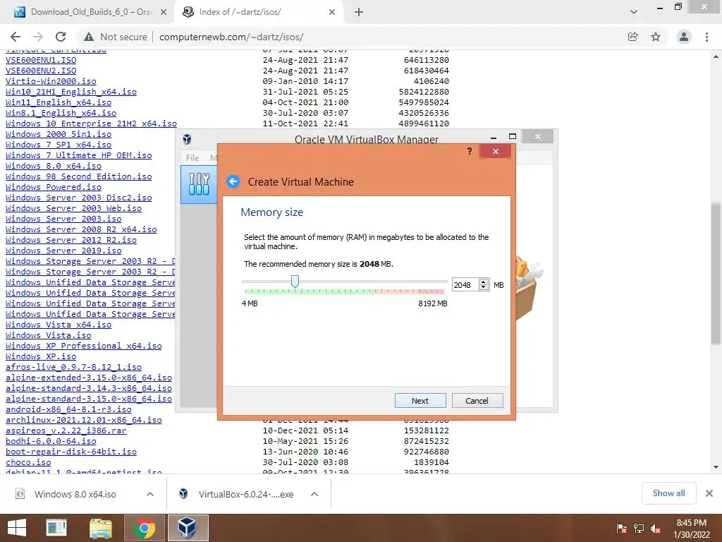Click the wizard help question mark
Screen dimensions: 722x542
click(x=469, y=151)
